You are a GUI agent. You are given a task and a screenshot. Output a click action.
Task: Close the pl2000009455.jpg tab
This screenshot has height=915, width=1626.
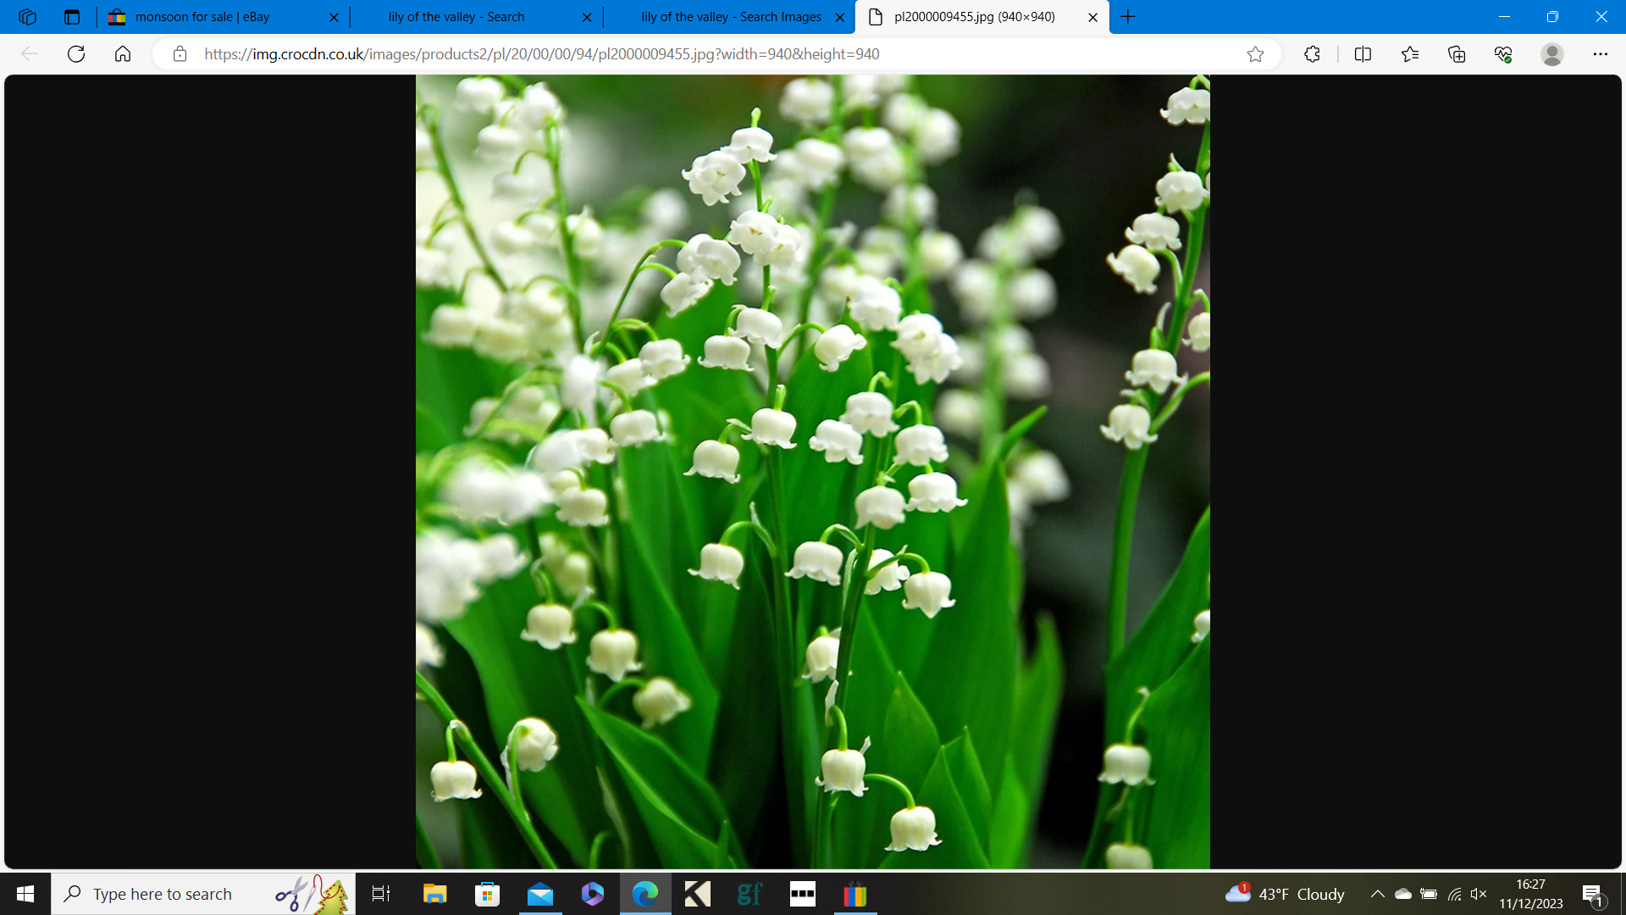coord(1093,17)
